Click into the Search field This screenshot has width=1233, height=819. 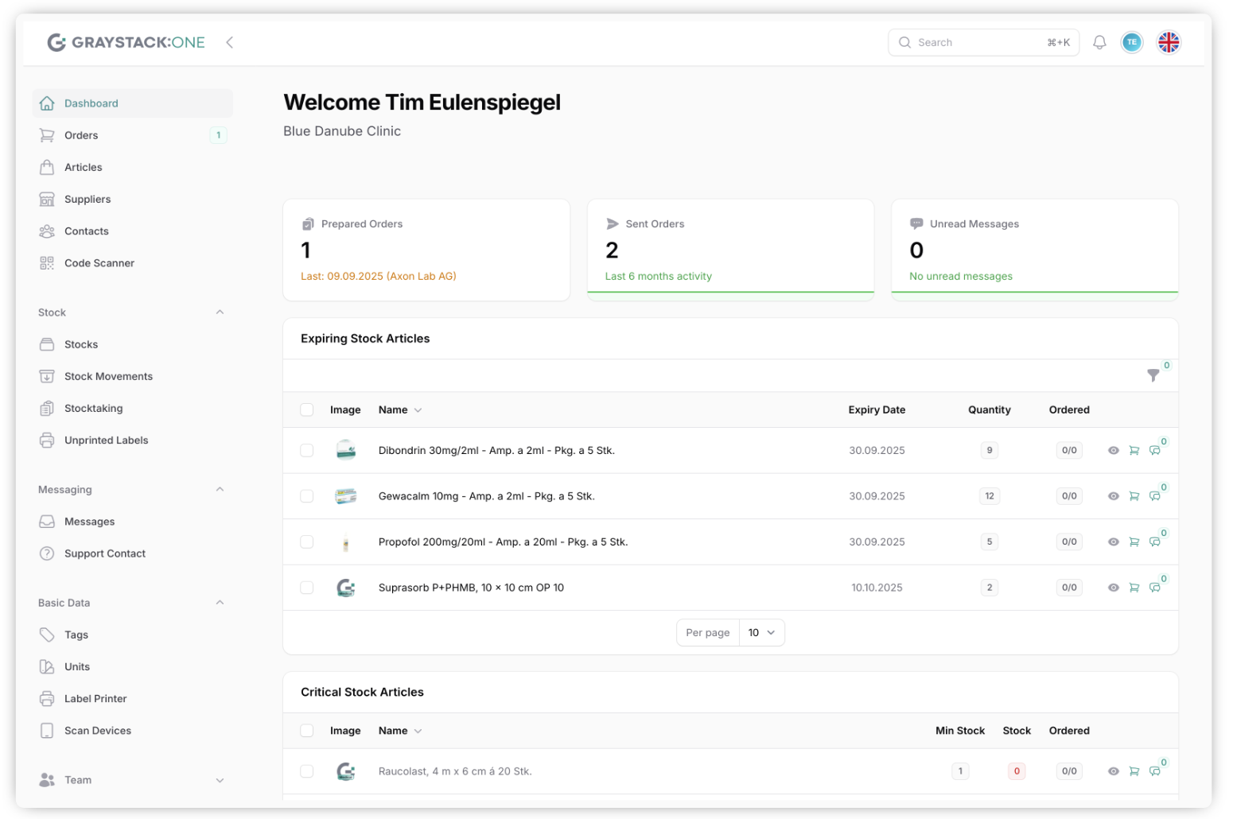click(x=978, y=43)
